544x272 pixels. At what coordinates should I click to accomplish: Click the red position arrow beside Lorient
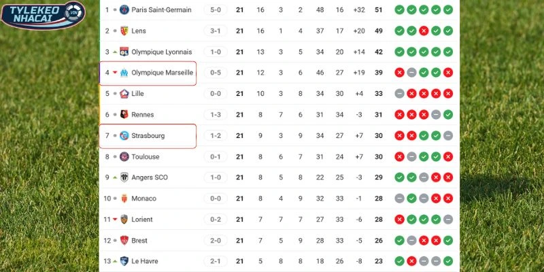(115, 220)
